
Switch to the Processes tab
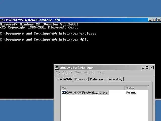tap(81, 79)
